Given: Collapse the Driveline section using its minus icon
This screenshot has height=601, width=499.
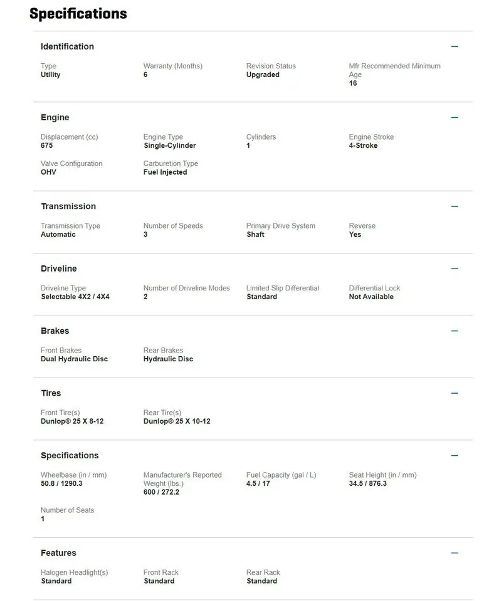Looking at the screenshot, I should coord(454,269).
